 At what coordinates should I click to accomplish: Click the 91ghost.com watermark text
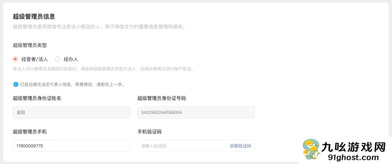[x=353, y=157]
